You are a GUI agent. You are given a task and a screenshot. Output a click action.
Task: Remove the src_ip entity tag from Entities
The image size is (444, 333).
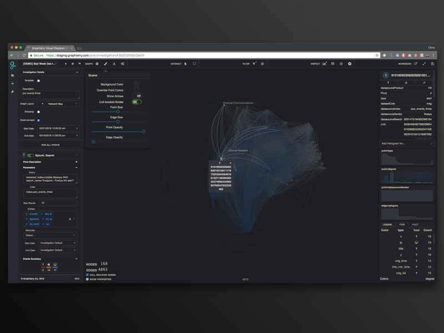click(x=43, y=219)
